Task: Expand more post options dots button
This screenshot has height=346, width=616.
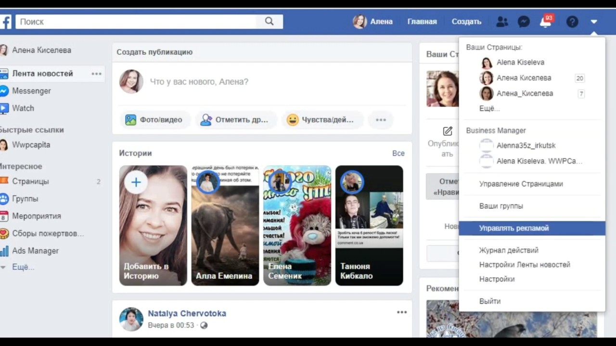Action: point(381,120)
